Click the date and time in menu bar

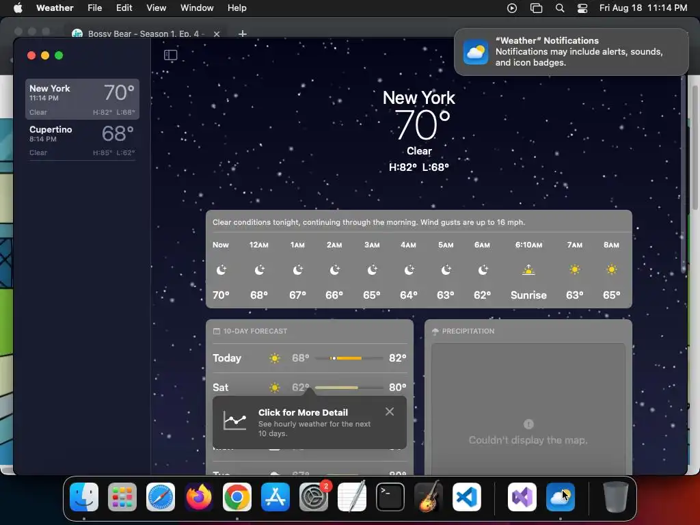click(643, 8)
